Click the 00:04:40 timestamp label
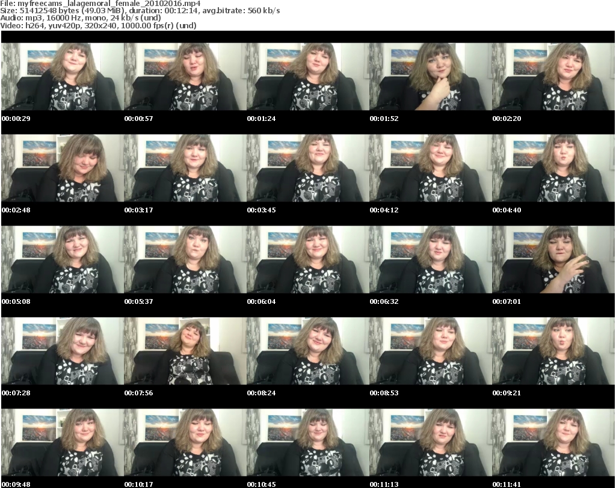616x488 pixels. click(507, 210)
